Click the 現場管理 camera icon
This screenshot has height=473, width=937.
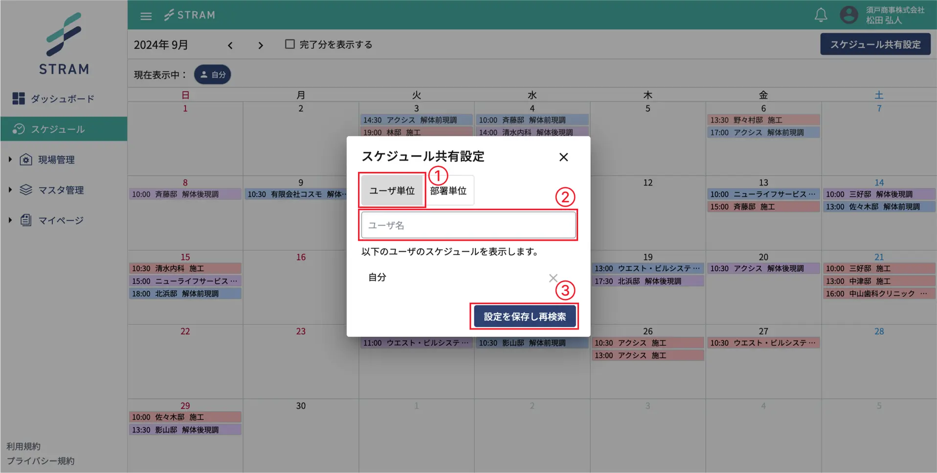tap(26, 160)
